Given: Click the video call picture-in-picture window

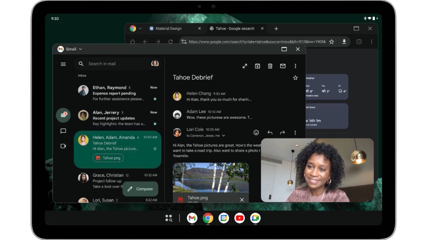Looking at the screenshot, I should (317, 170).
